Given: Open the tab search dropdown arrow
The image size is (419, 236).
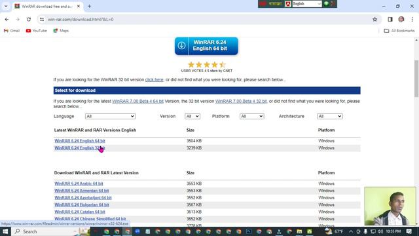Looking at the screenshot, I should pos(6,6).
